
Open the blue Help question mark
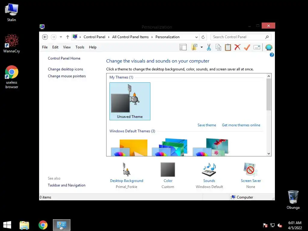272,55
